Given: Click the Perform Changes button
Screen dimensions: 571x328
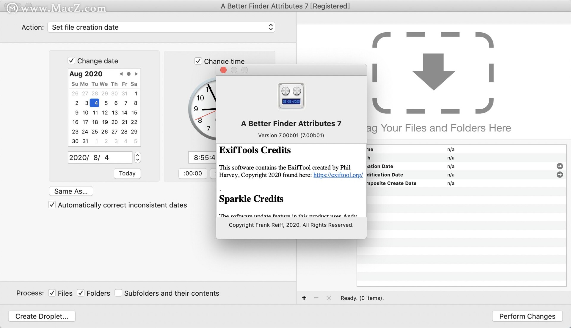Looking at the screenshot, I should 527,316.
